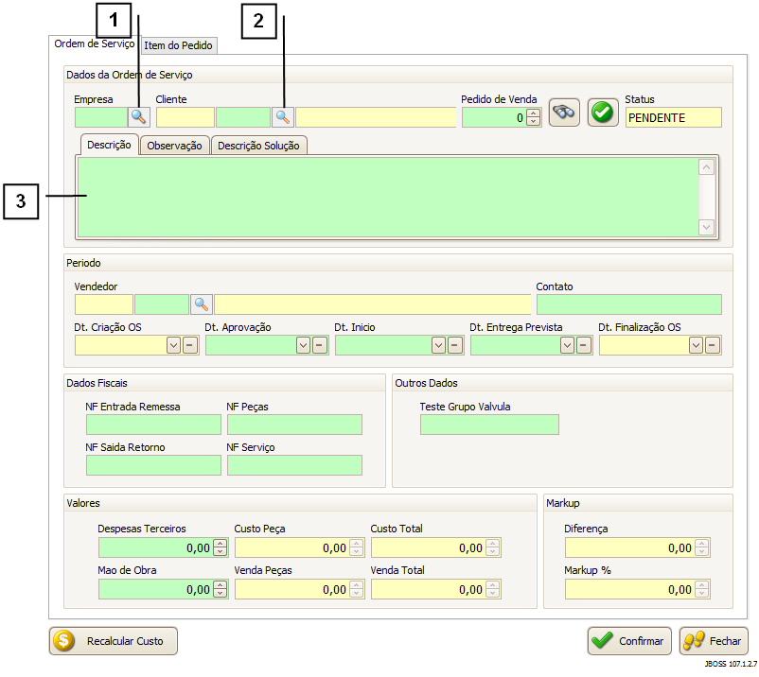The image size is (759, 677).
Task: Click minus button next to Dt. Inicio
Action: click(455, 345)
